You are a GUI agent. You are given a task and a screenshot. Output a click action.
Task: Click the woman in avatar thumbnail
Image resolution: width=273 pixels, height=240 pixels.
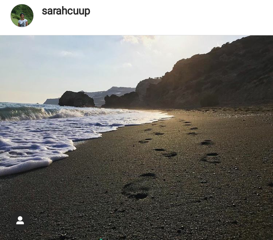coord(23,20)
